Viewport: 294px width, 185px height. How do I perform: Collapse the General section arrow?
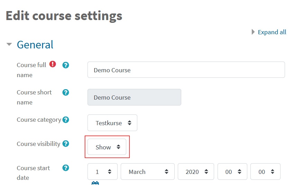9,44
